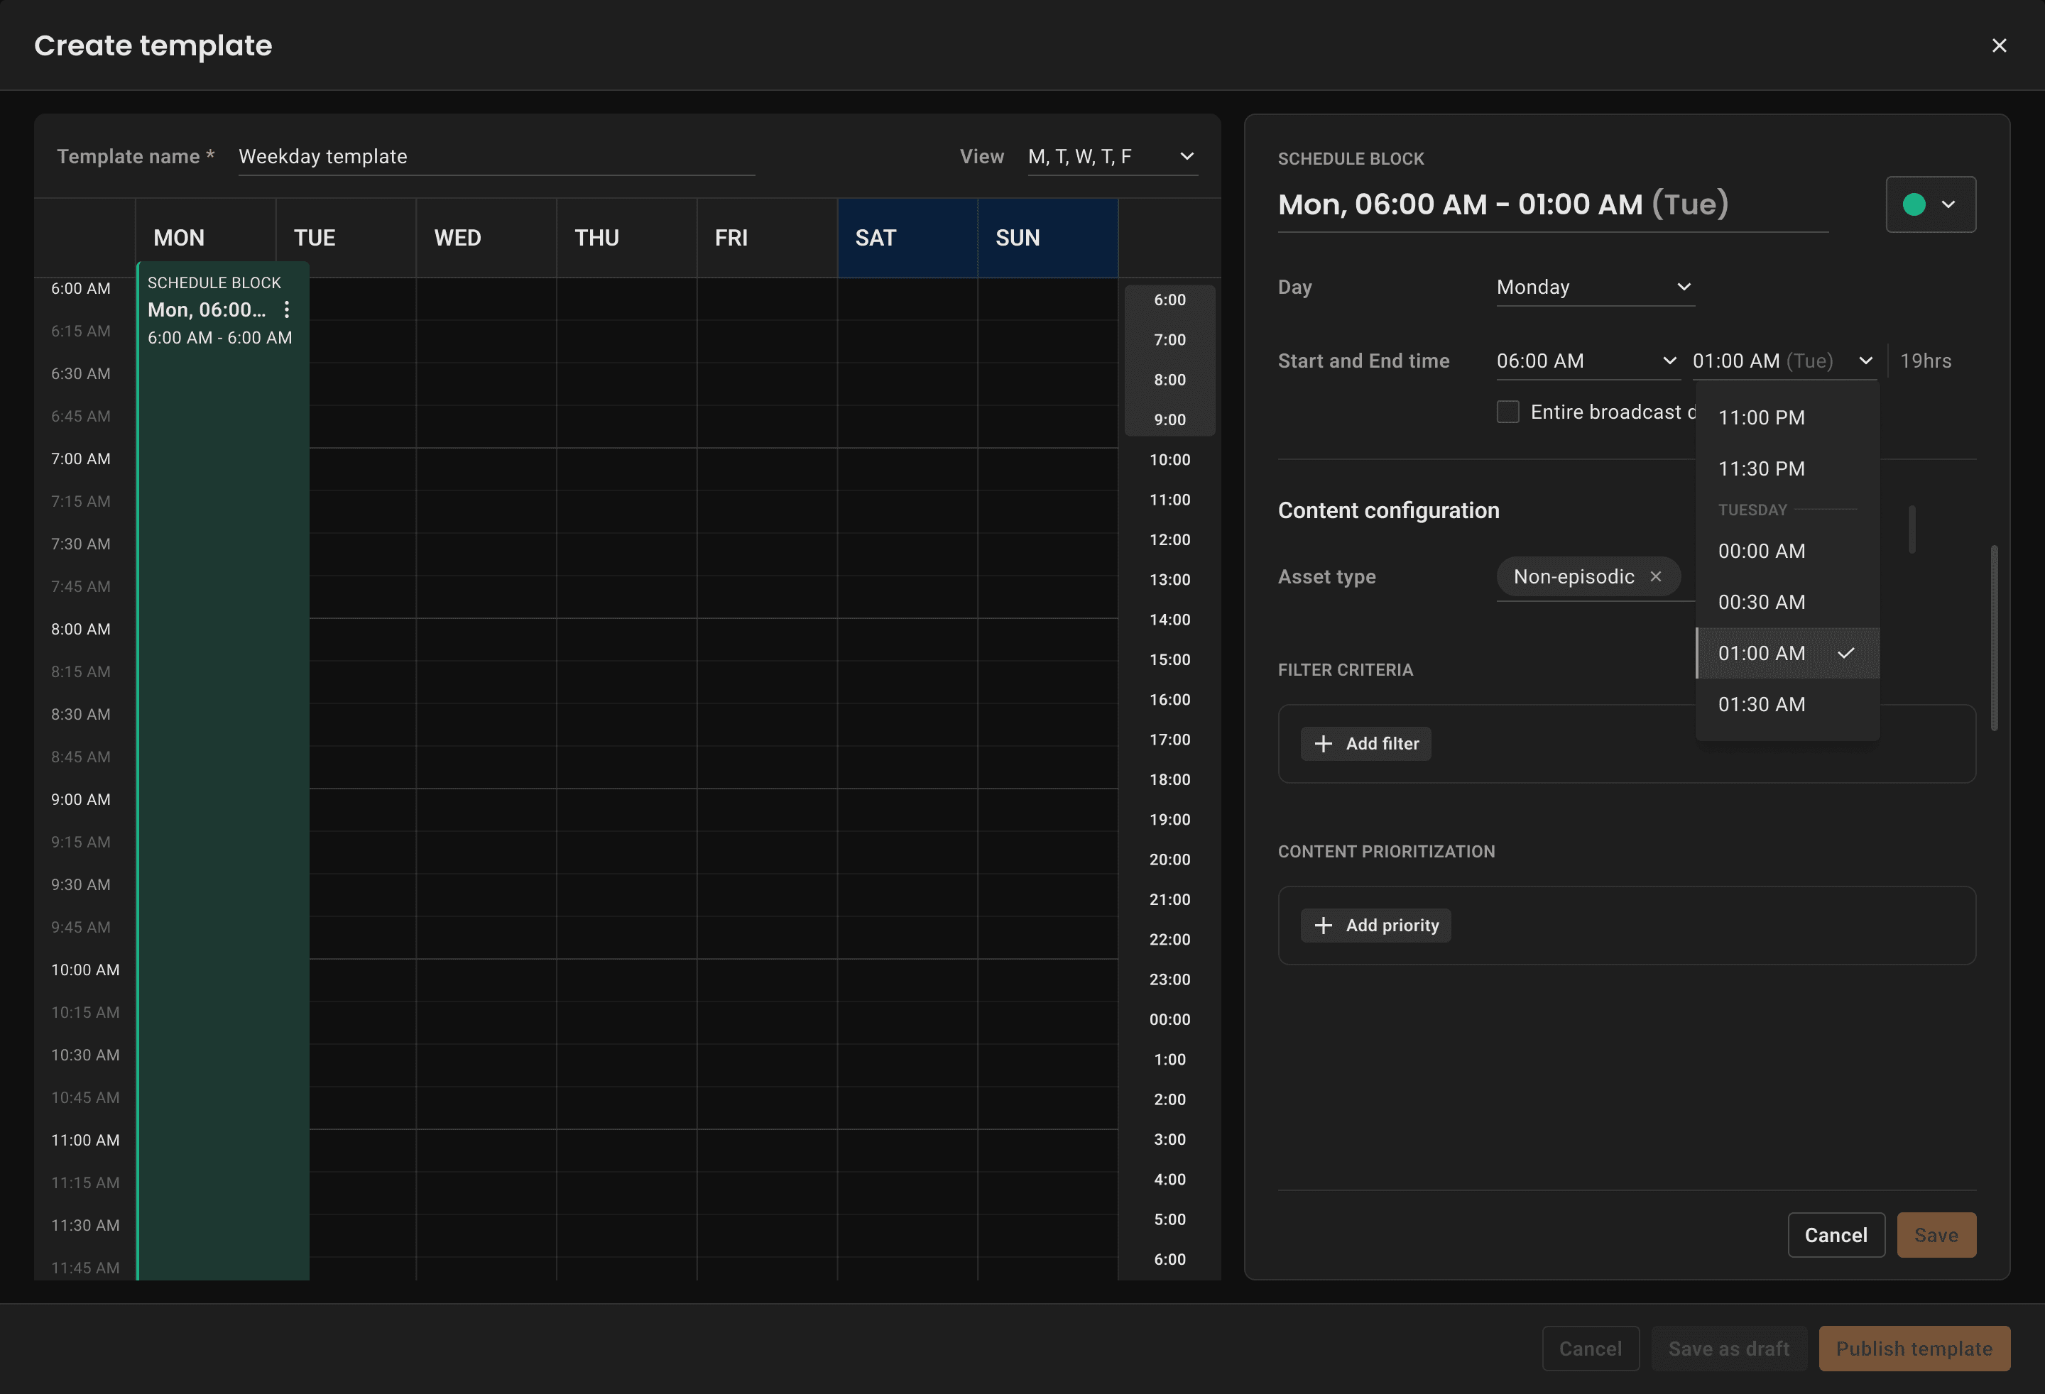Viewport: 2045px width, 1394px height.
Task: Expand the Day dropdown showing Monday
Action: [x=1593, y=287]
